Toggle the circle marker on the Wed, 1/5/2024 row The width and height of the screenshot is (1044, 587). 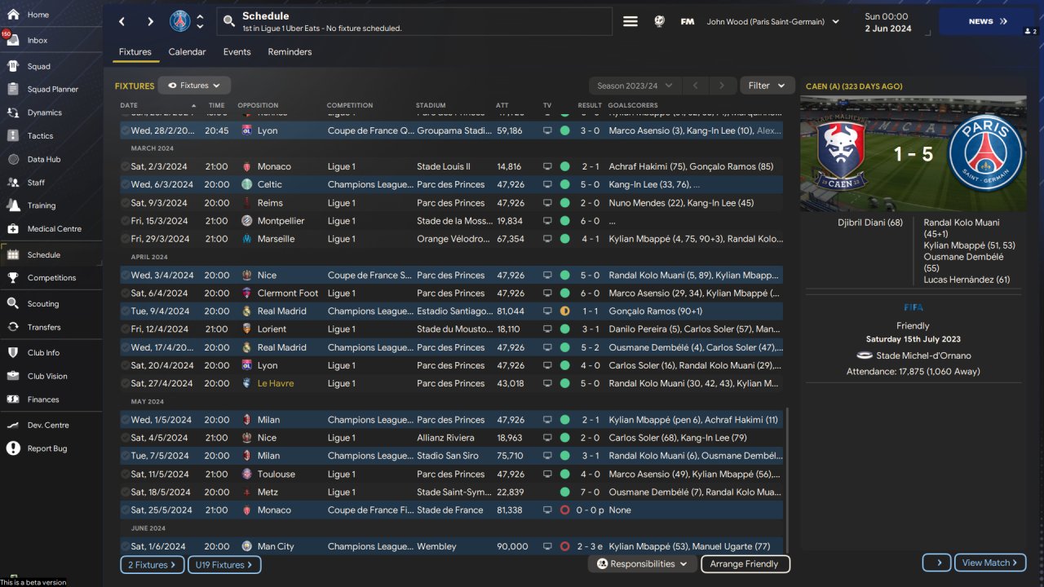[125, 420]
